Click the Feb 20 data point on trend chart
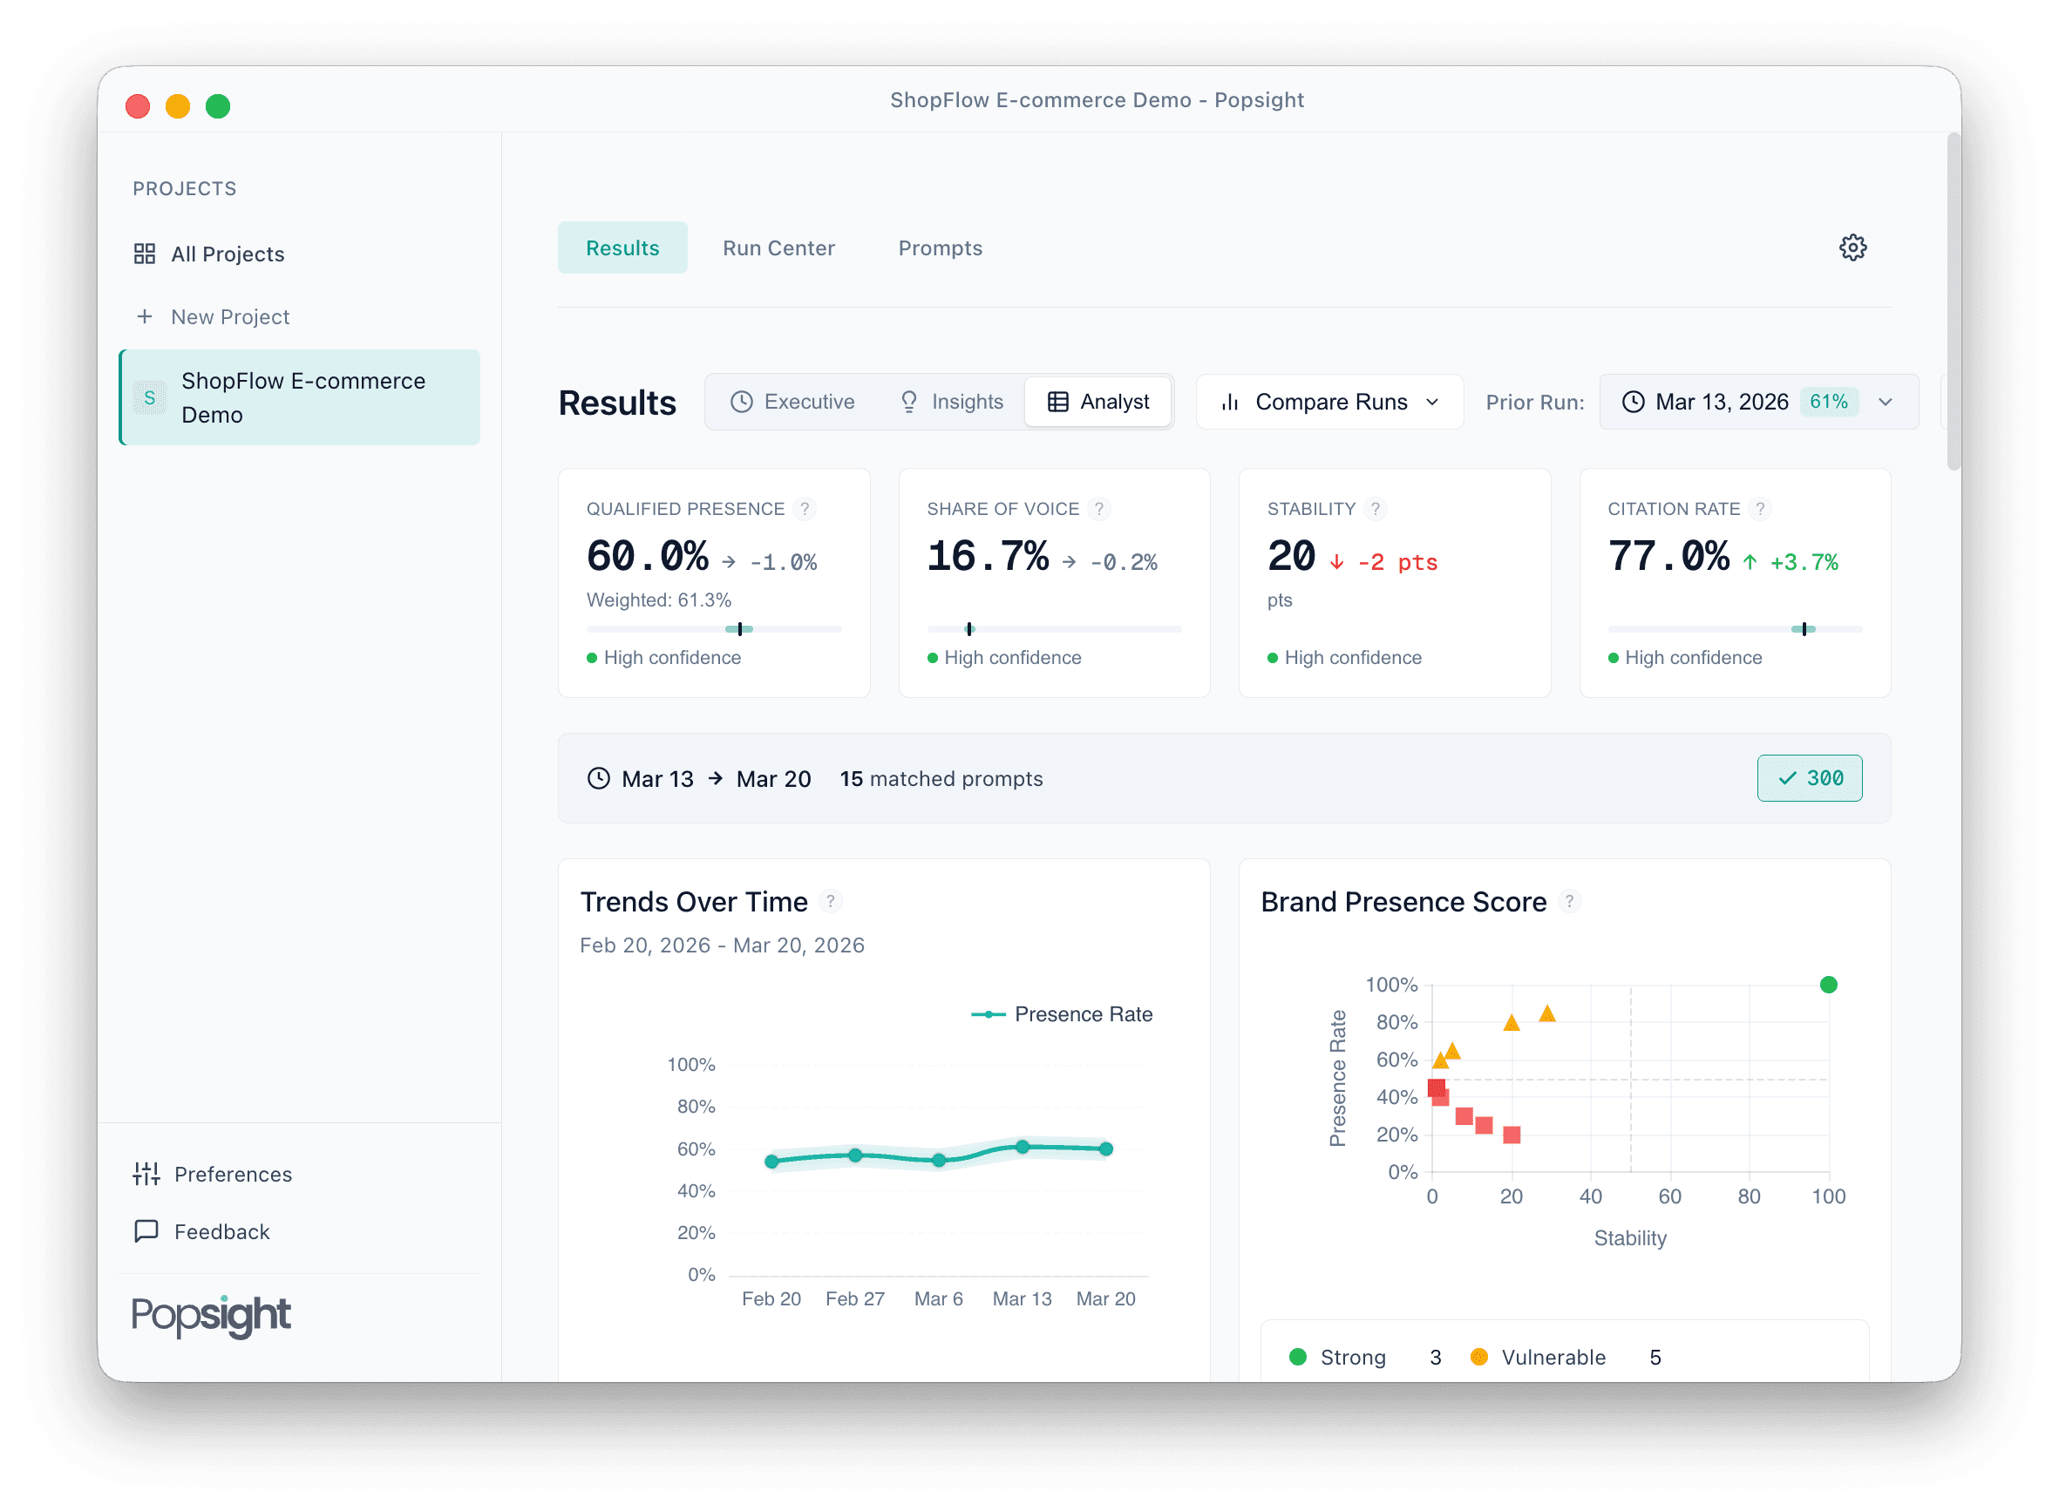Screen dimensions: 2059x1511 pos(771,1162)
